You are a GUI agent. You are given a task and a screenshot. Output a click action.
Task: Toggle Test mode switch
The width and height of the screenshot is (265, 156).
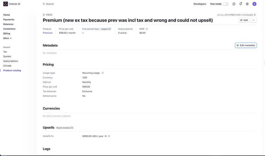click(226, 4)
